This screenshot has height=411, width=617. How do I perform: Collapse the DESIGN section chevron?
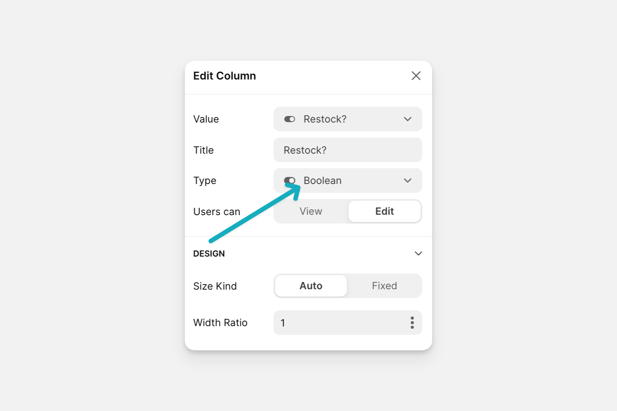click(418, 254)
